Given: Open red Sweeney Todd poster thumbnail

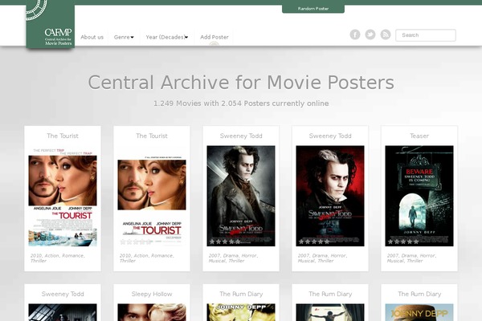Looking at the screenshot, I should tap(330, 196).
